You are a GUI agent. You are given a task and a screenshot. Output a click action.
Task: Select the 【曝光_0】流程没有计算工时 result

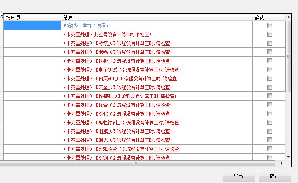click(x=133, y=140)
